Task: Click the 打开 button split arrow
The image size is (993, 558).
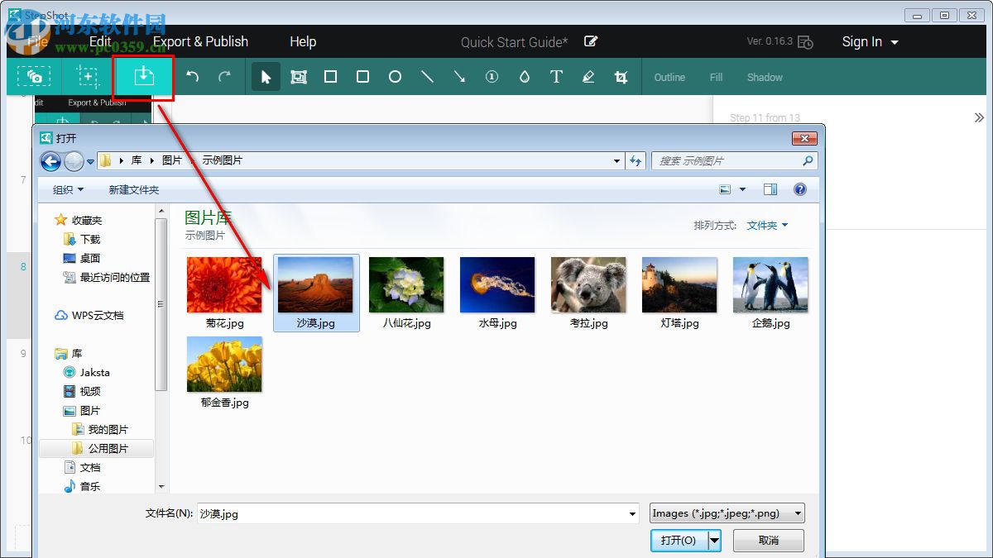Action: [x=715, y=541]
